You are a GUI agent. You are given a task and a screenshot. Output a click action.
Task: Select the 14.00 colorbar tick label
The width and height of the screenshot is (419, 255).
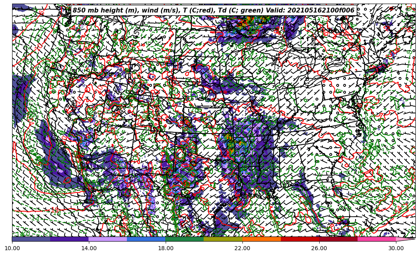point(89,248)
